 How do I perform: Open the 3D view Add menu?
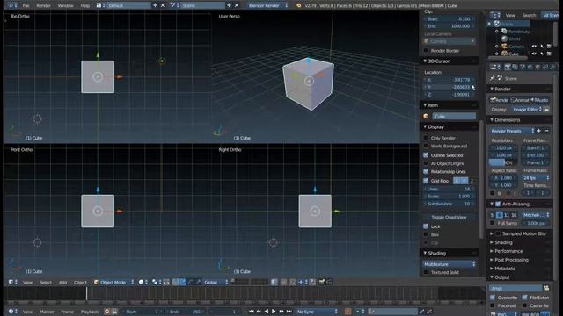click(x=62, y=283)
